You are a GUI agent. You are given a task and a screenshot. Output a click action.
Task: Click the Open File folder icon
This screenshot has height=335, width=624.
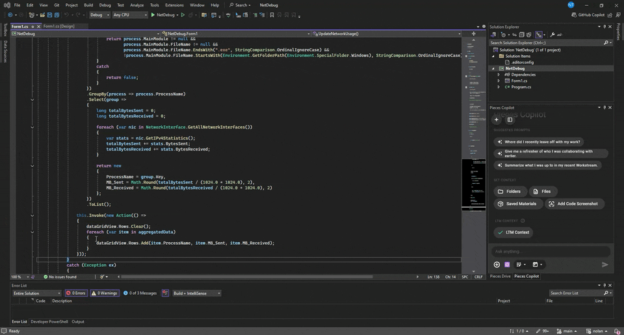coord(42,15)
